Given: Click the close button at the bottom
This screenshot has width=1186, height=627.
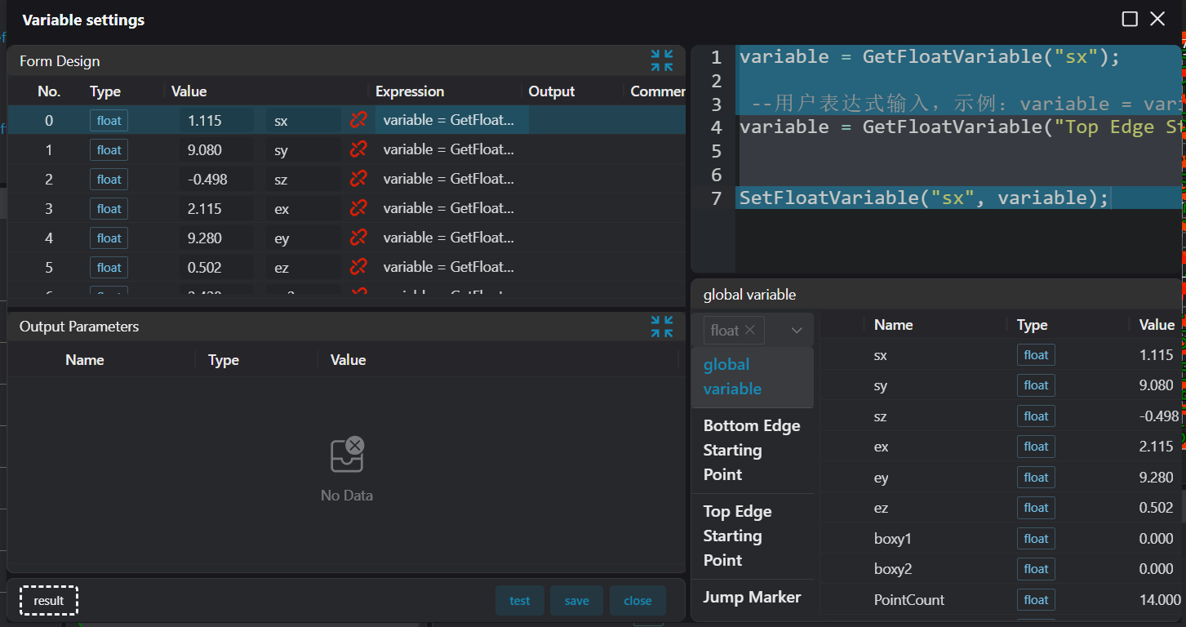Looking at the screenshot, I should point(637,601).
